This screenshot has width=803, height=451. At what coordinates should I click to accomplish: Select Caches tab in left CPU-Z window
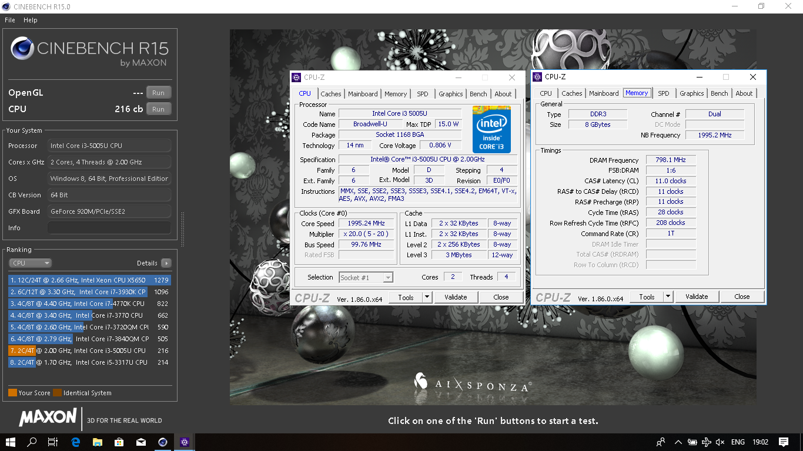331,94
